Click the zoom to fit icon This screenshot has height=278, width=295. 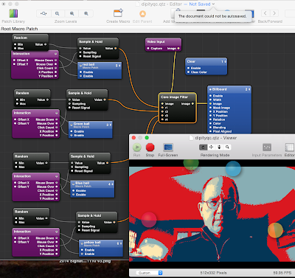(44, 13)
